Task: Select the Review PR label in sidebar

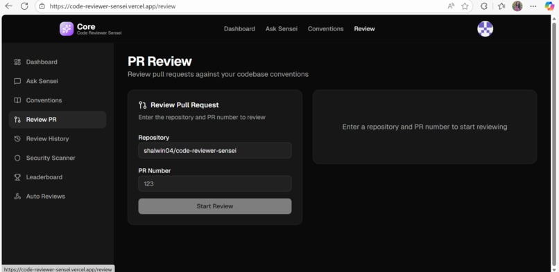Action: (x=42, y=120)
